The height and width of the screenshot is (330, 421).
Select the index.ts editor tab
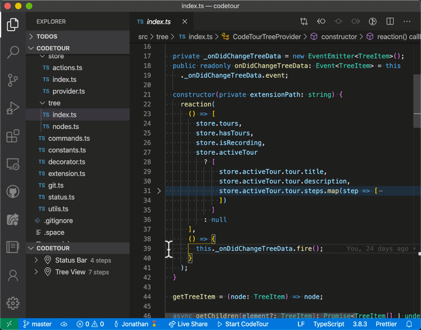[161, 22]
